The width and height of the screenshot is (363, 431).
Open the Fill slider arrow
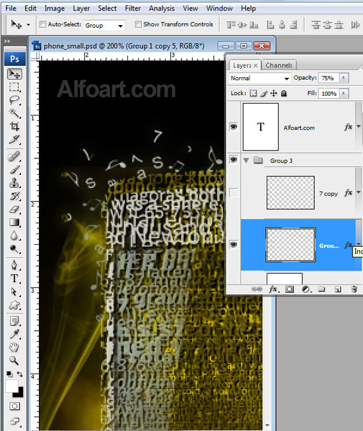(x=343, y=94)
